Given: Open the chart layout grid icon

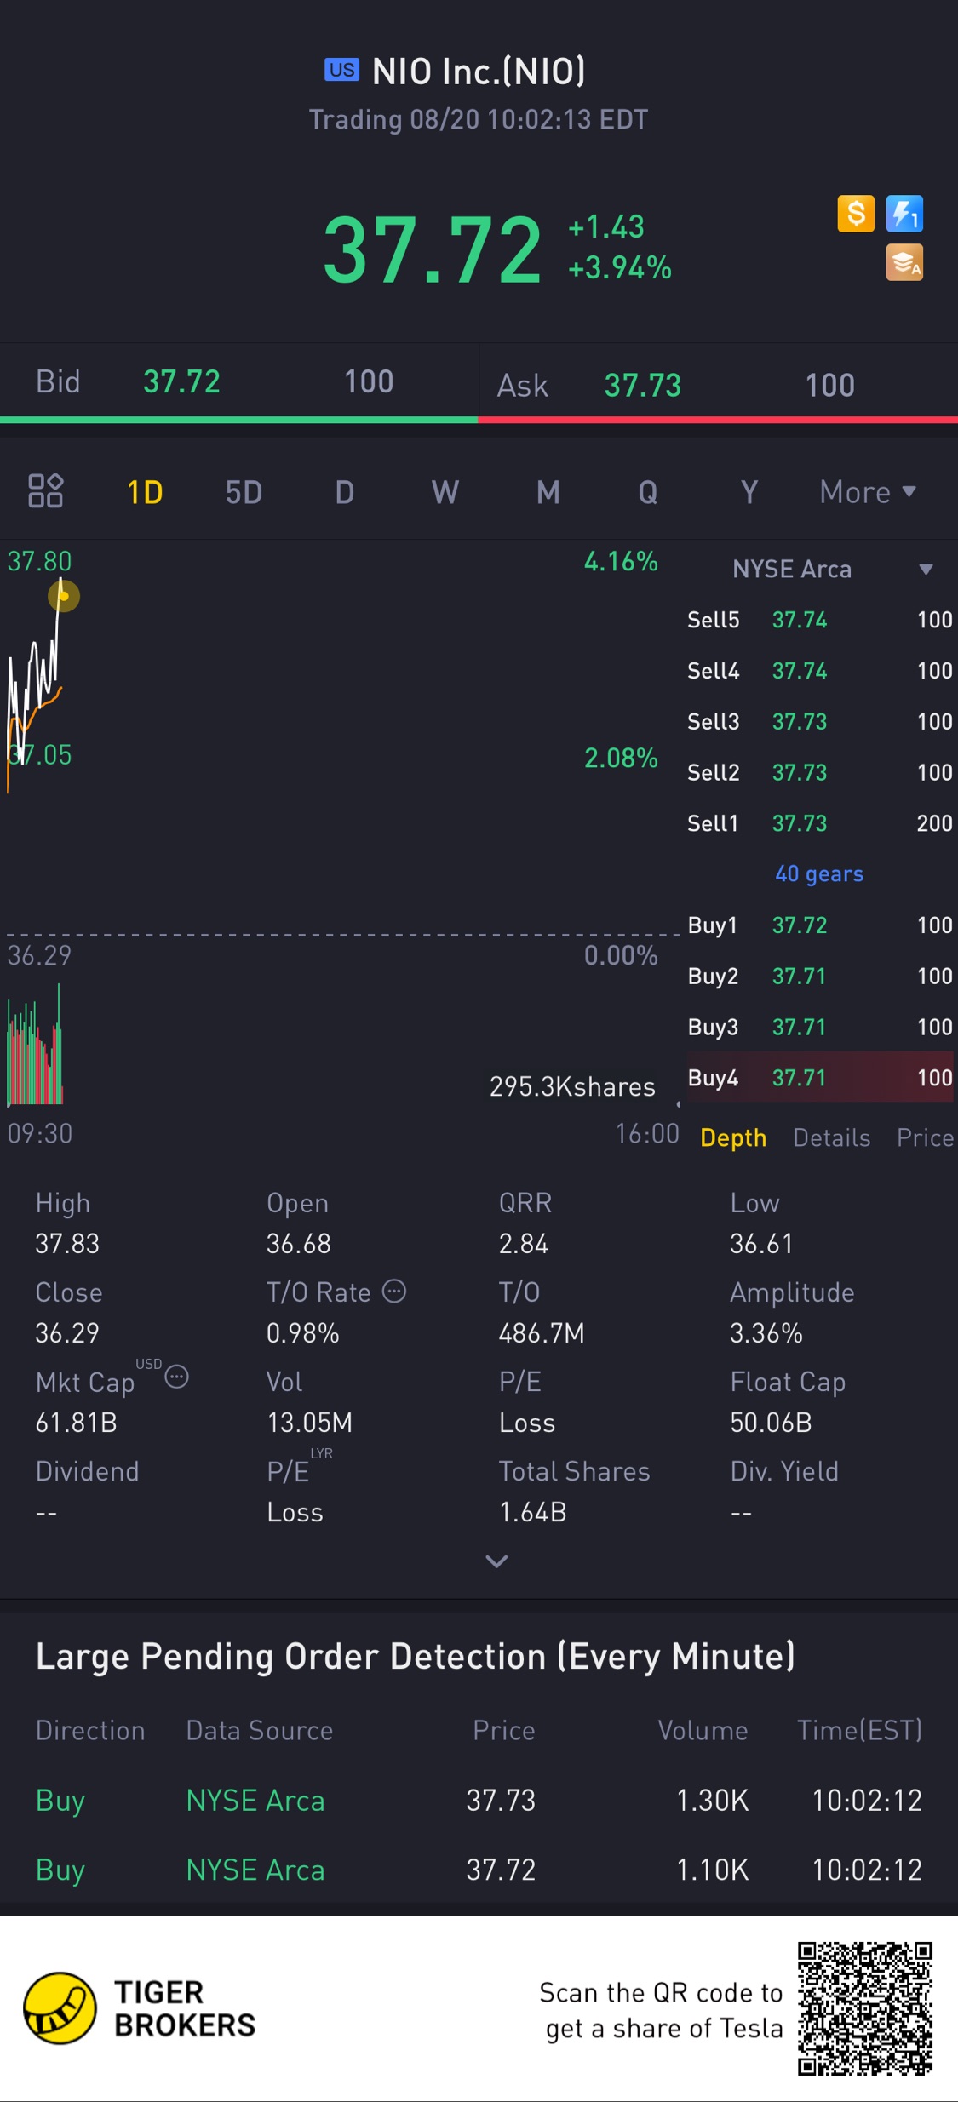Looking at the screenshot, I should pos(45,491).
